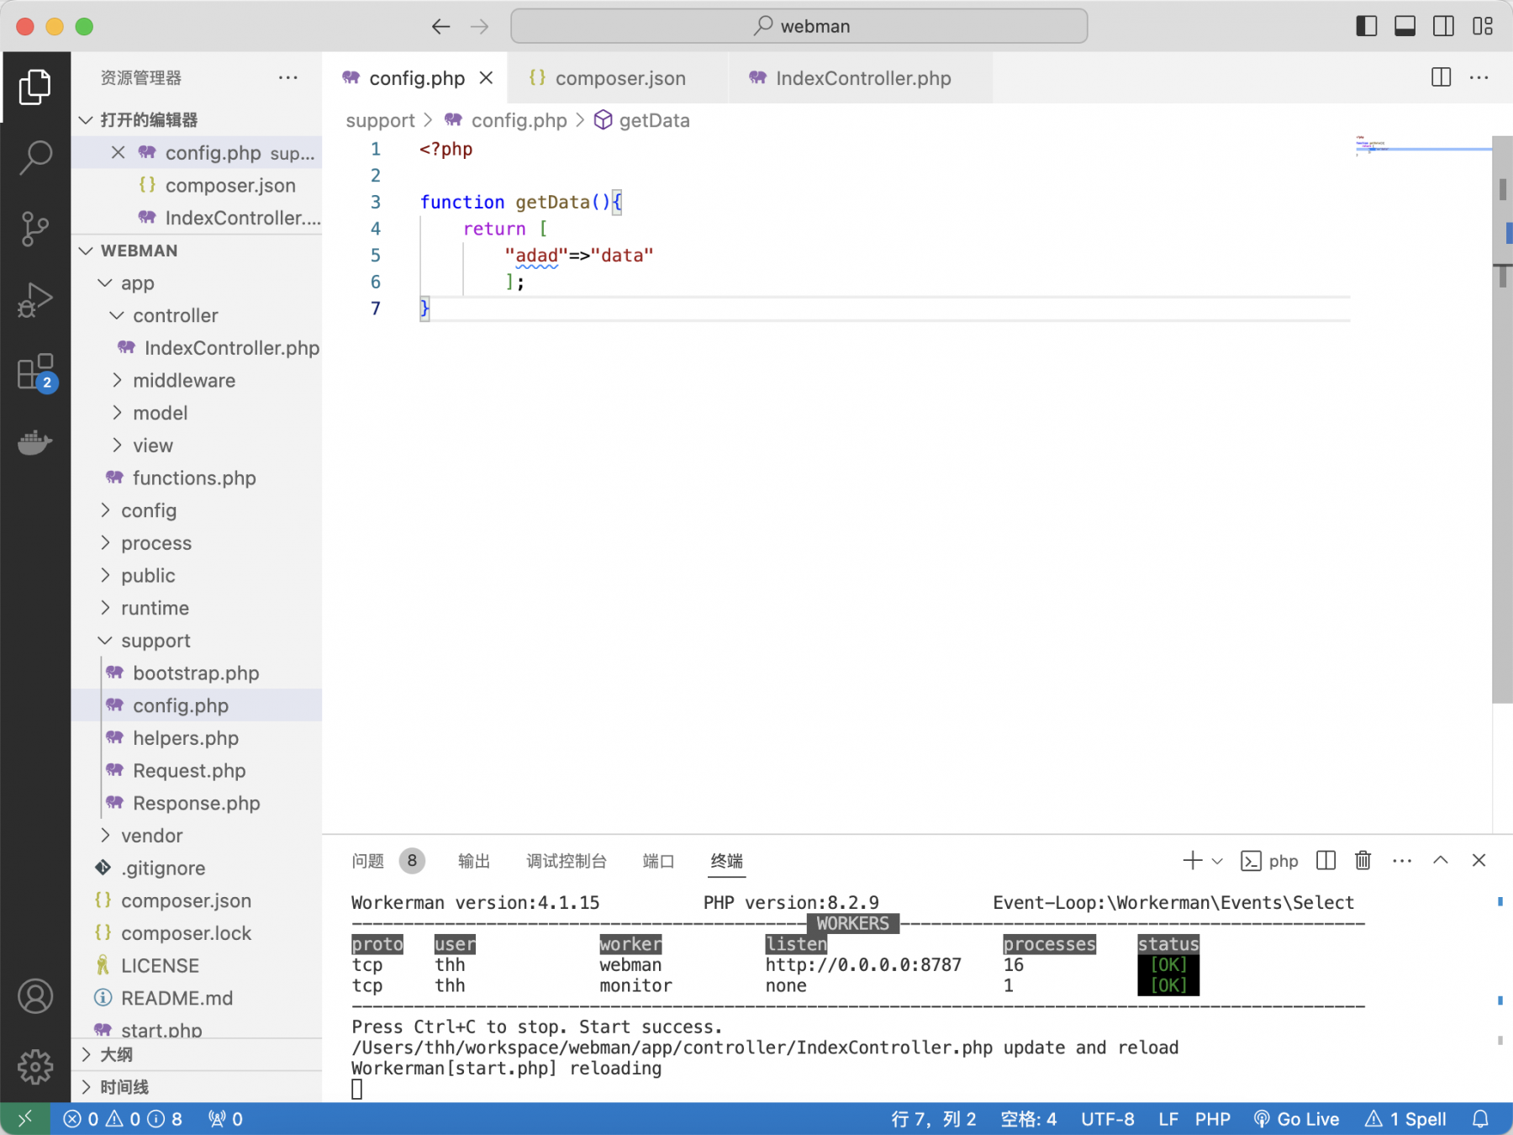The height and width of the screenshot is (1135, 1513).
Task: Close the terminal panel
Action: 1479,860
